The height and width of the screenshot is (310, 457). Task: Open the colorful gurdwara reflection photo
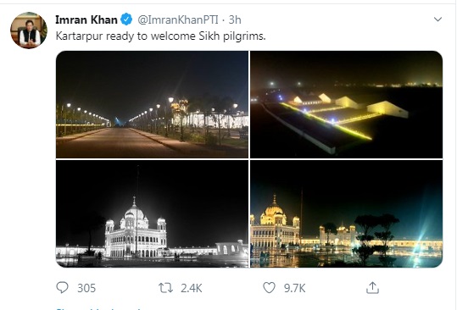346,213
